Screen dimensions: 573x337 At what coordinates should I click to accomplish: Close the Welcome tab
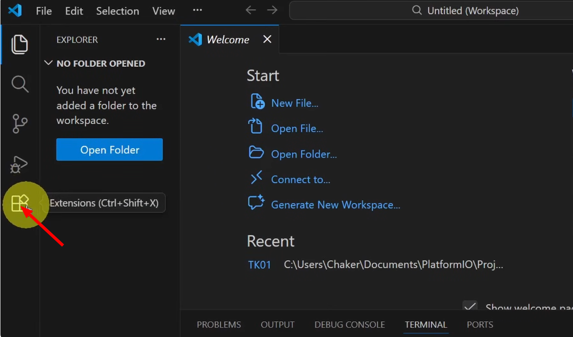267,39
